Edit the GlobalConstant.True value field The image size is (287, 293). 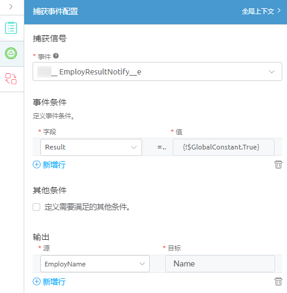pos(224,147)
